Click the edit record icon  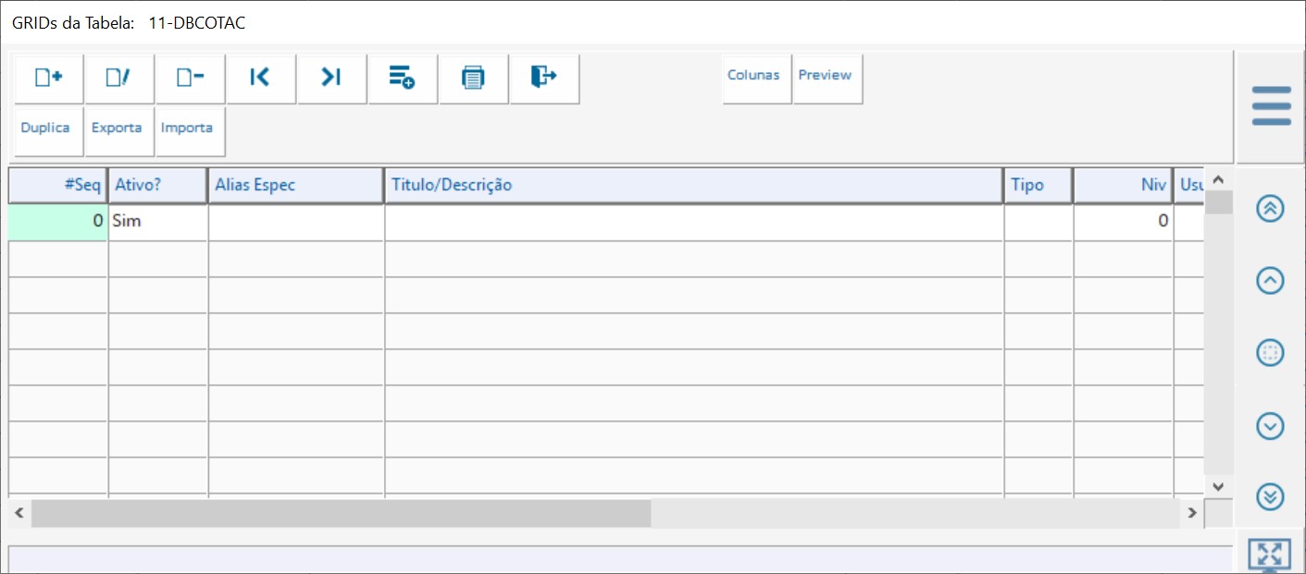(118, 79)
